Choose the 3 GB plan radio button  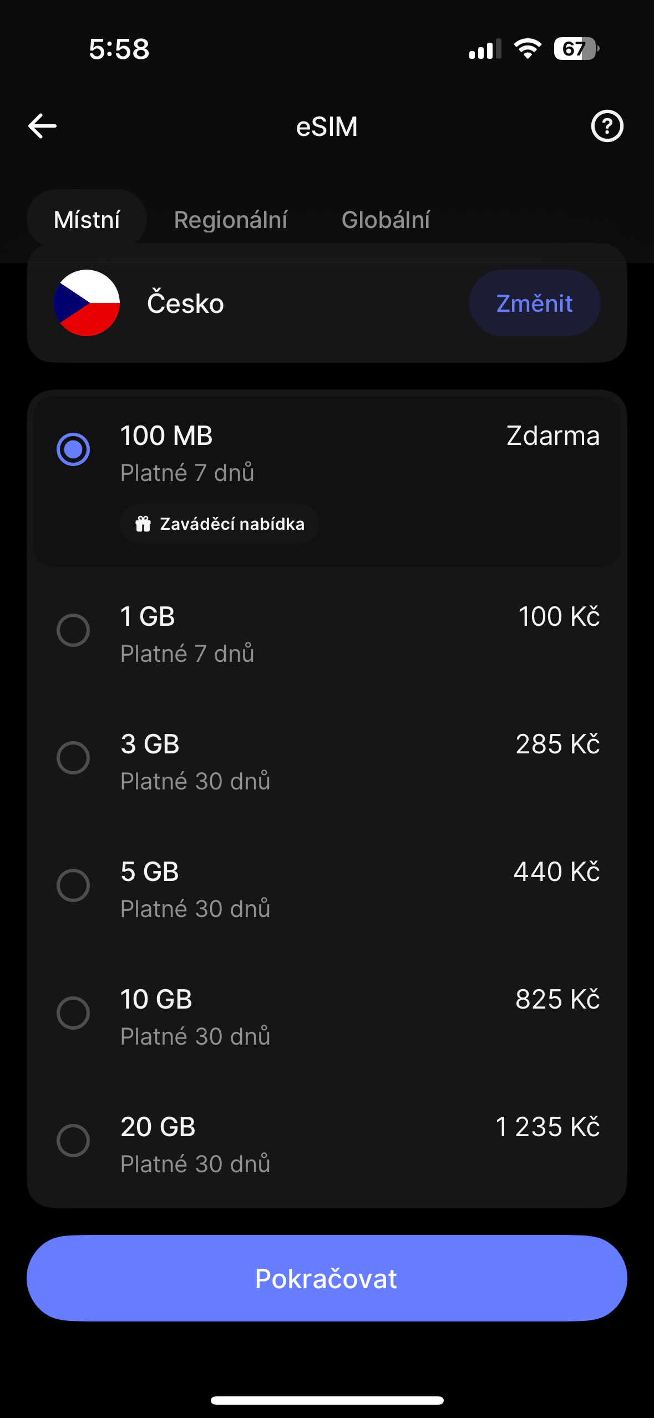pos(73,758)
